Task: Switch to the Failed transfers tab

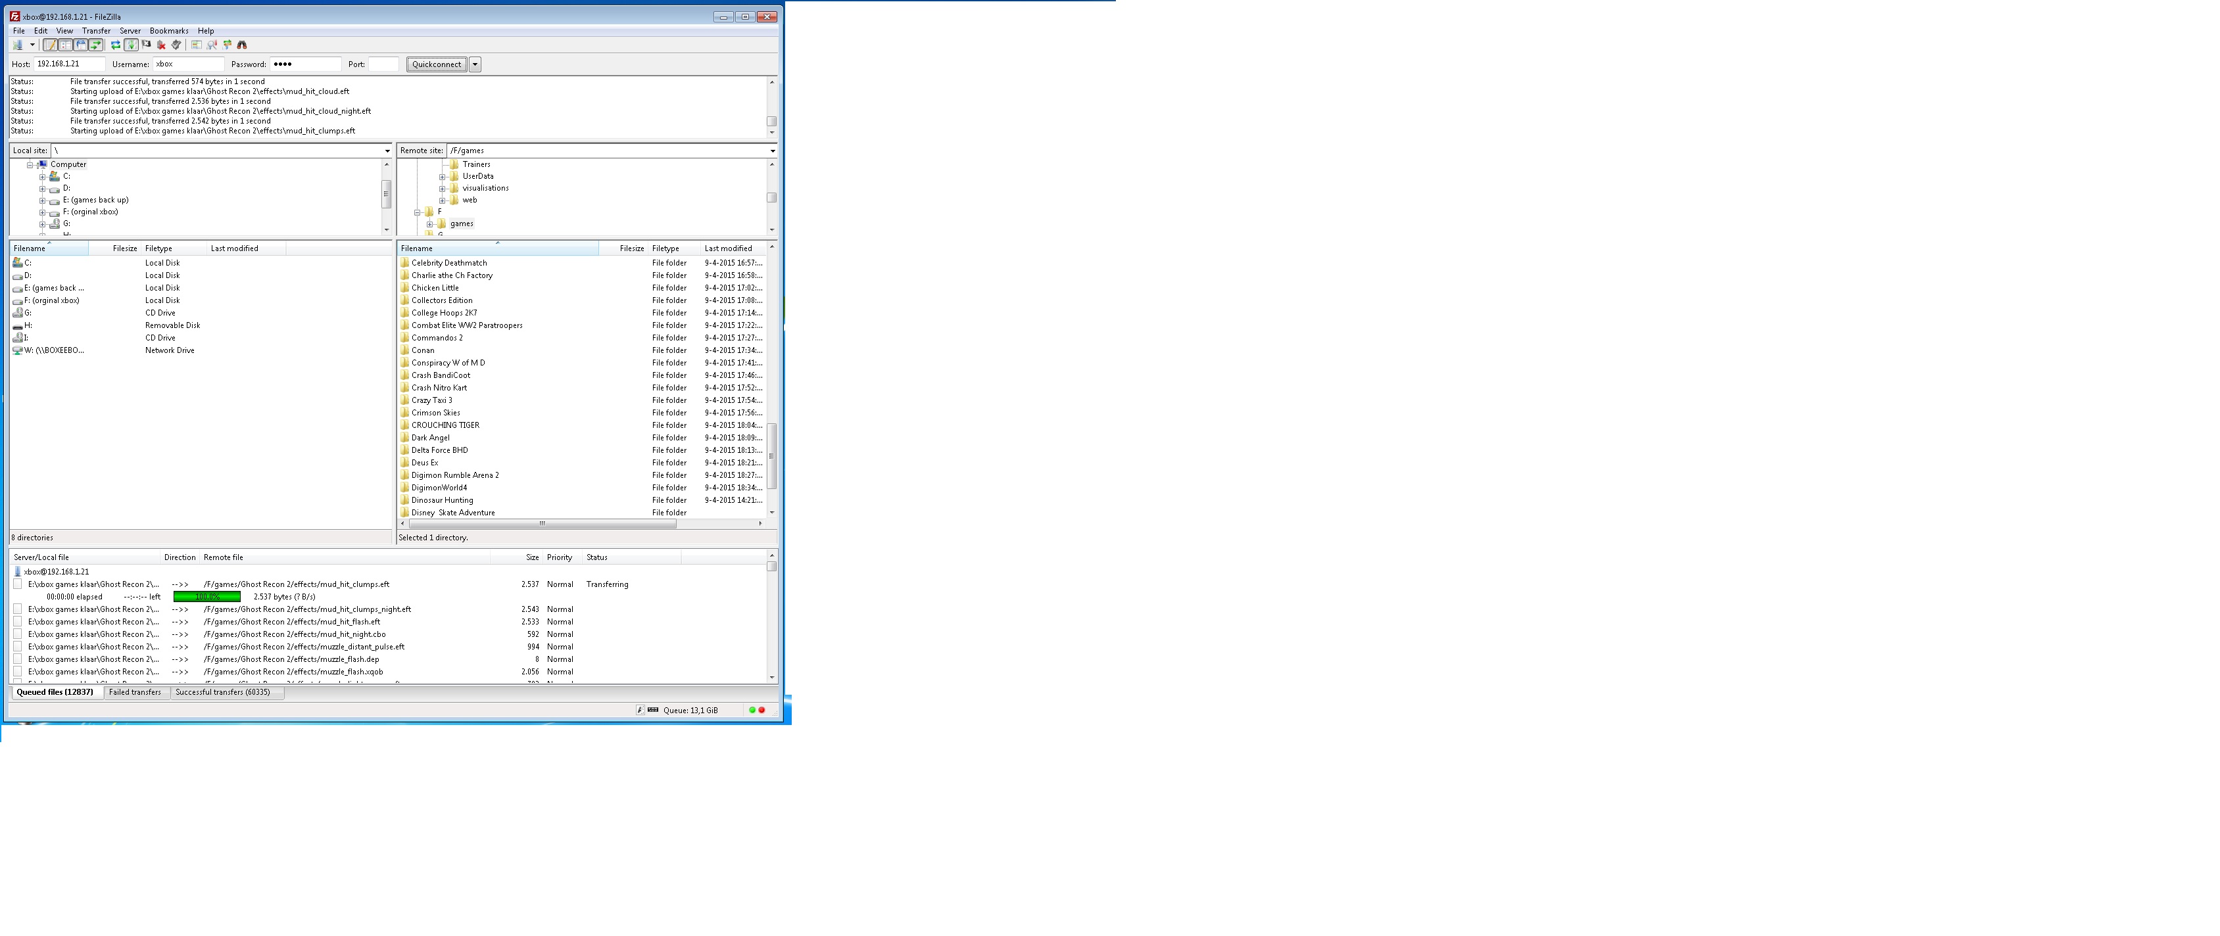Action: (135, 693)
